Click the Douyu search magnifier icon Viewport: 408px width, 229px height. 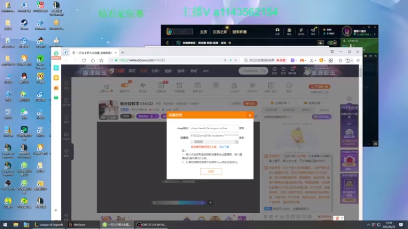(x=263, y=71)
